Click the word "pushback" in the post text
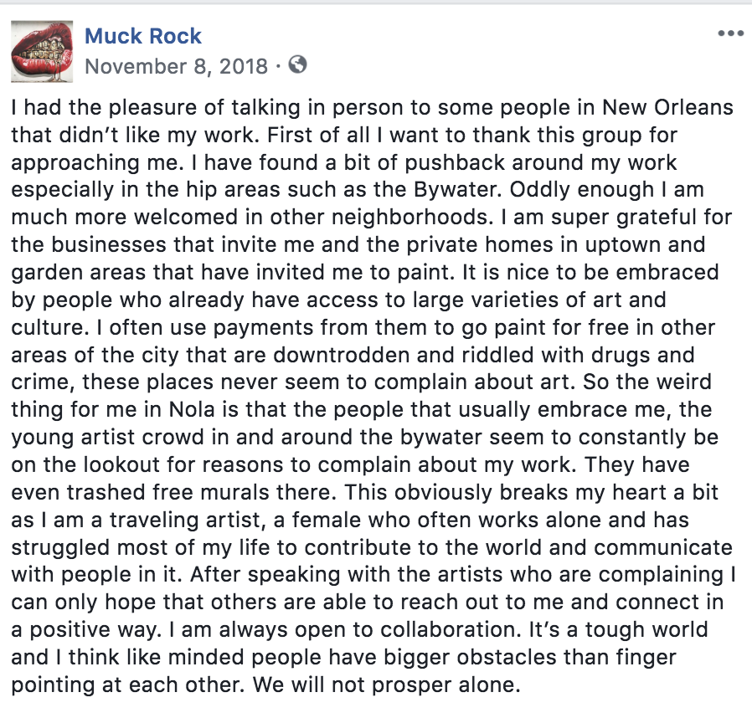The width and height of the screenshot is (752, 718). pos(455,162)
